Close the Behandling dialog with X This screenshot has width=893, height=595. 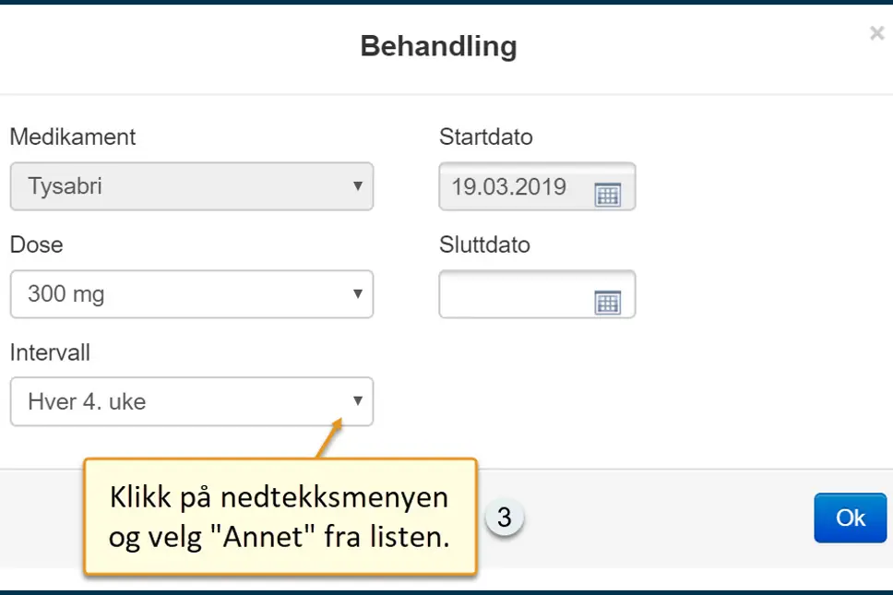(x=876, y=34)
